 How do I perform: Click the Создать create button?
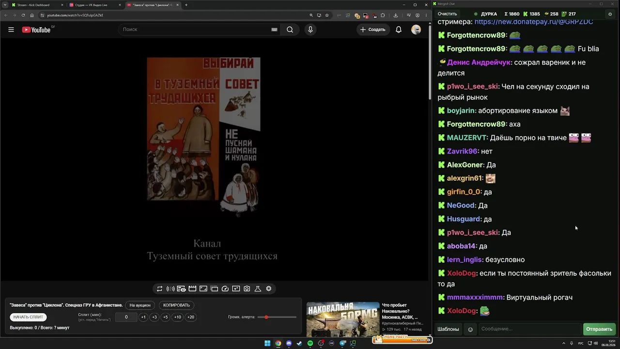(372, 30)
